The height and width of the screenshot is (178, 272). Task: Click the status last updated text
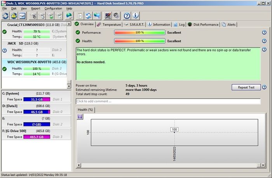(34, 175)
